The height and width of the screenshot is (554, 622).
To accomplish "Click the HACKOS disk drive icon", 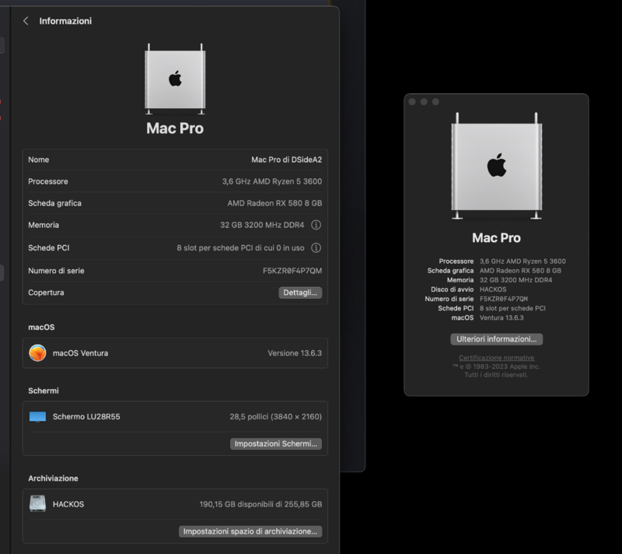I will click(x=37, y=504).
